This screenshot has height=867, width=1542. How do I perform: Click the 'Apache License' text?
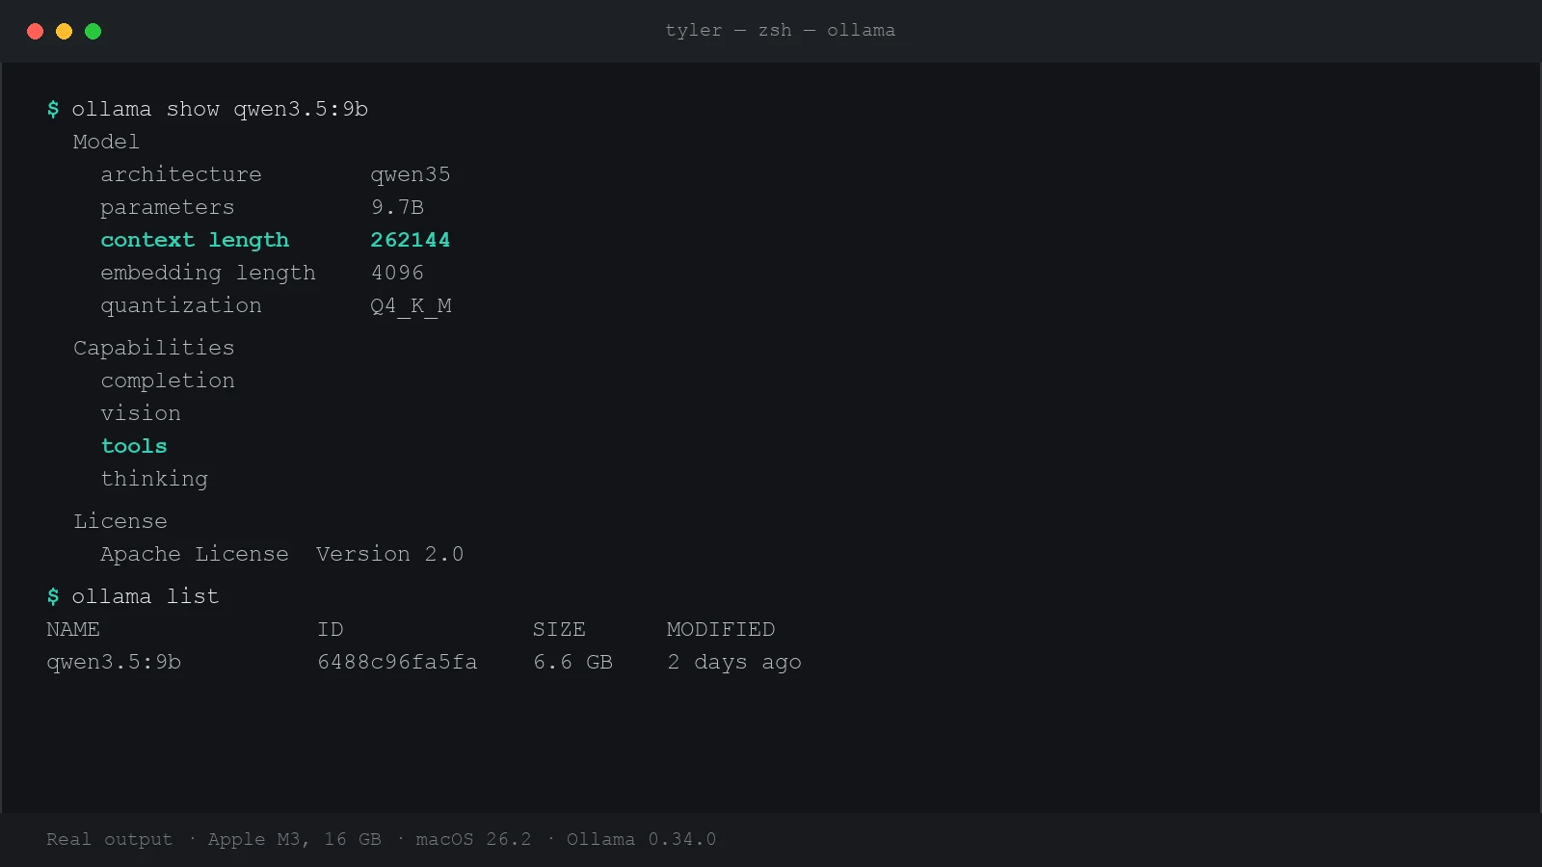195,554
